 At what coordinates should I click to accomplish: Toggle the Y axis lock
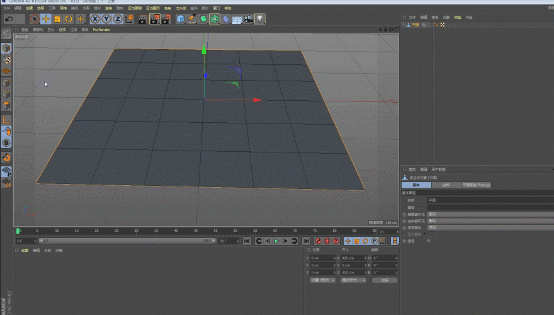click(106, 20)
